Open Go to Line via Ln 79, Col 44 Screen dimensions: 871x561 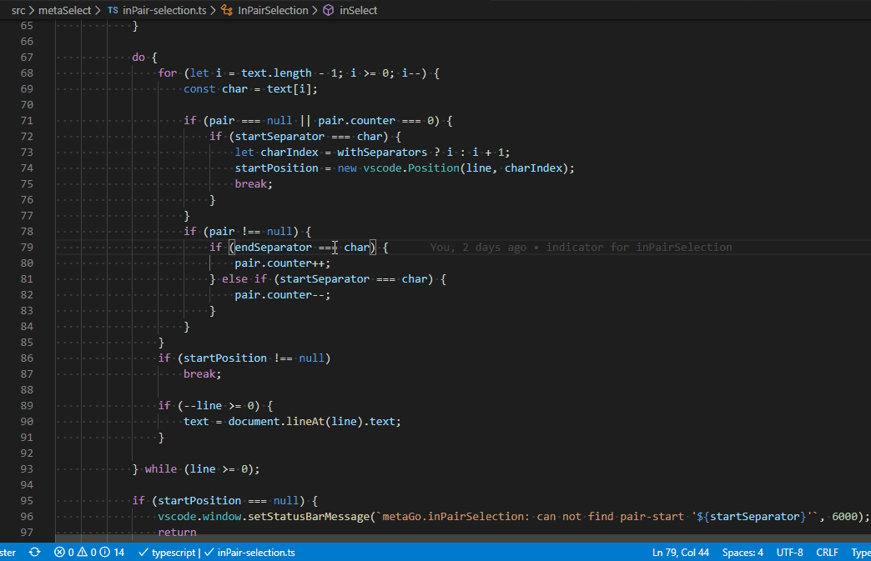click(x=681, y=552)
